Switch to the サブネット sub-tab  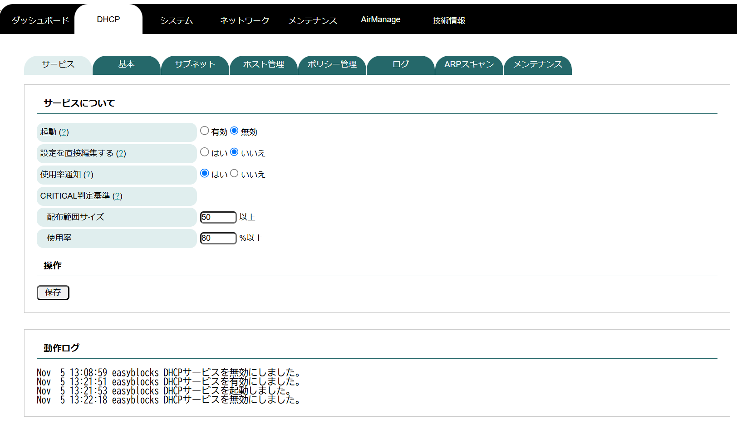pyautogui.click(x=195, y=65)
